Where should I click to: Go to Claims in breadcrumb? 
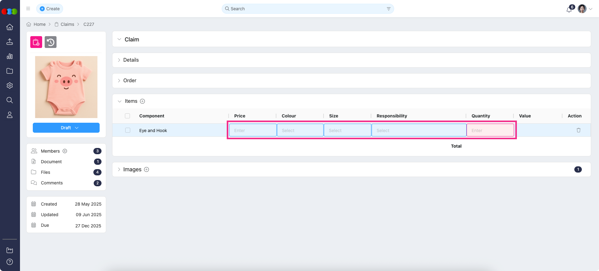(x=67, y=24)
